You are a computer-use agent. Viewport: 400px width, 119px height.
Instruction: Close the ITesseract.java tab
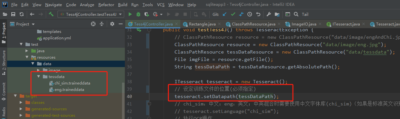[x=363, y=24]
